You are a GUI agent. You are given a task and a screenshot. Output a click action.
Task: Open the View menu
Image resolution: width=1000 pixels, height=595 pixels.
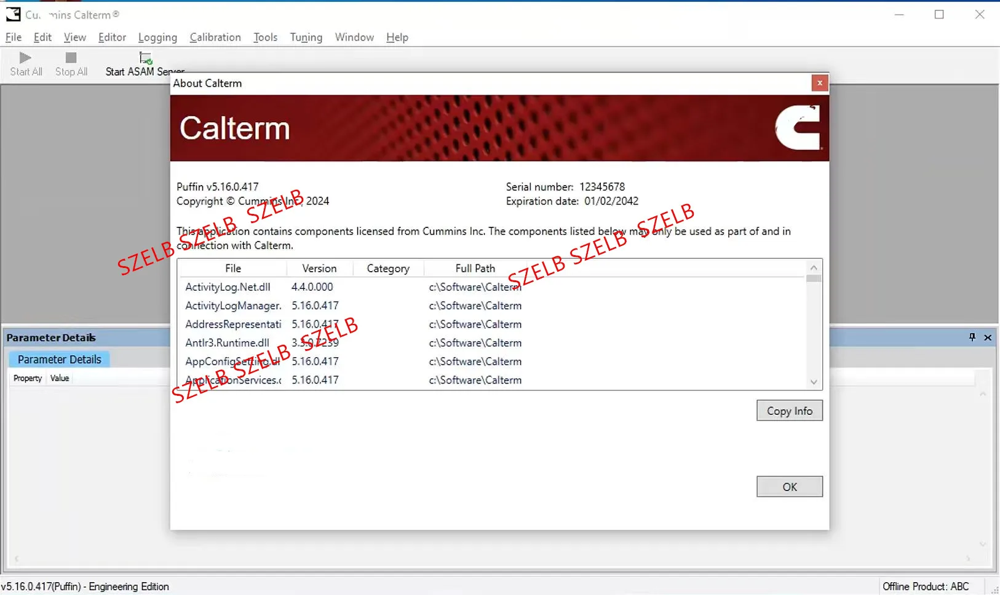pyautogui.click(x=75, y=37)
